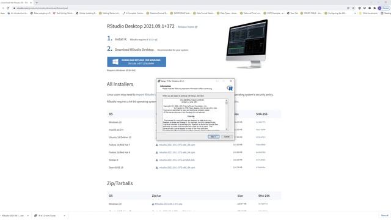Expand the bookmarks overflow chevron
The image size is (391, 220).
[355, 13]
